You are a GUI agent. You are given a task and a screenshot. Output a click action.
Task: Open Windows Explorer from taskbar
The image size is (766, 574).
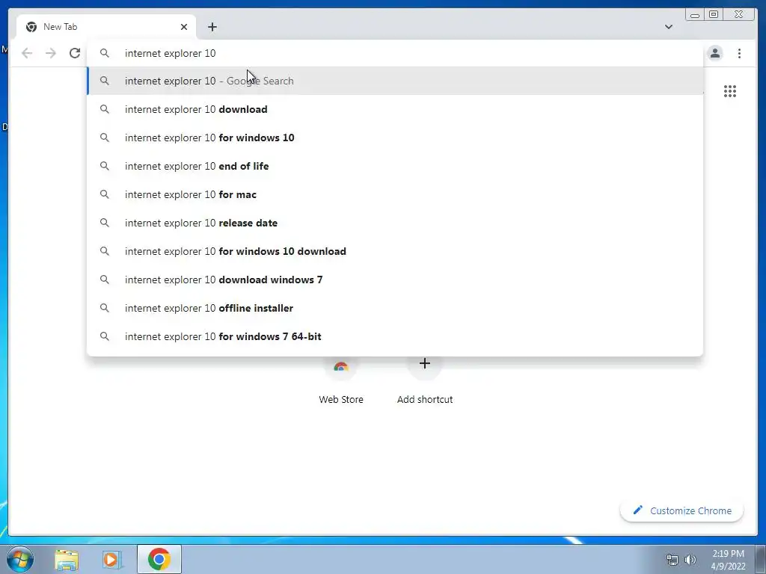pyautogui.click(x=67, y=559)
